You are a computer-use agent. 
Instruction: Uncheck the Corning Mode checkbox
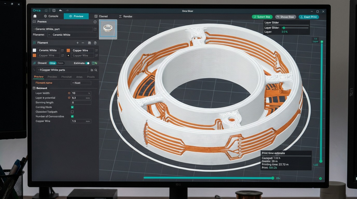72,107
